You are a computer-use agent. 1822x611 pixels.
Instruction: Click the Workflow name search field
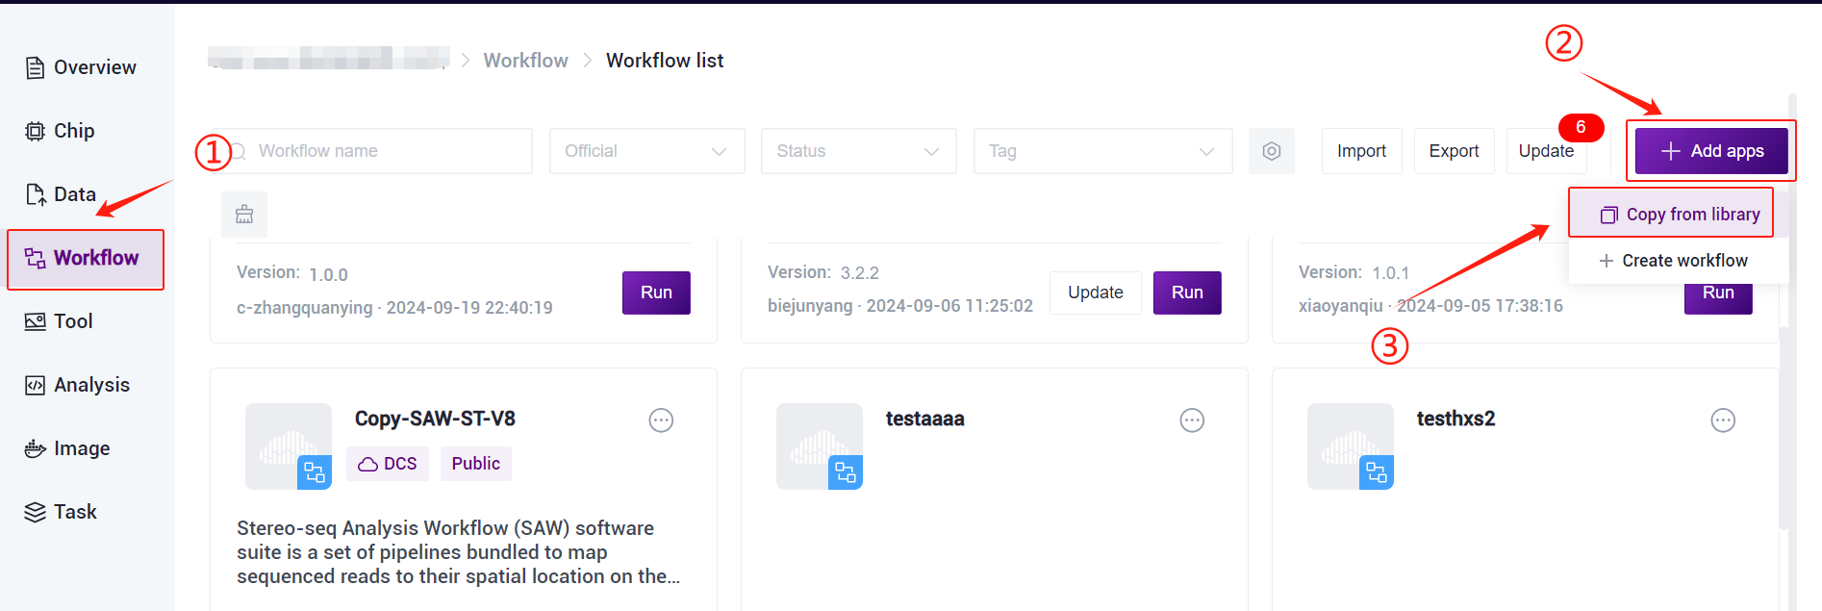pyautogui.click(x=378, y=151)
